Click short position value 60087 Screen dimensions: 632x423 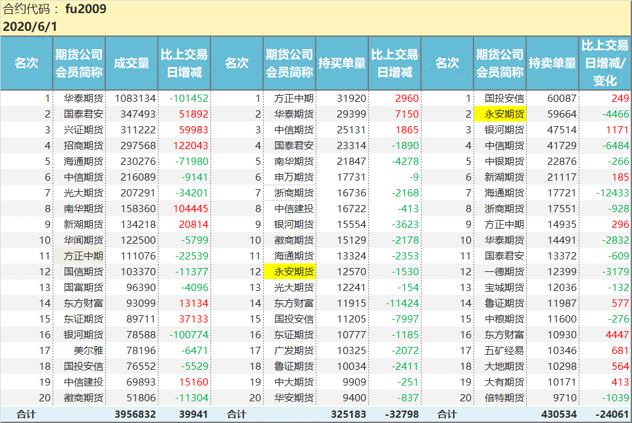pyautogui.click(x=562, y=99)
